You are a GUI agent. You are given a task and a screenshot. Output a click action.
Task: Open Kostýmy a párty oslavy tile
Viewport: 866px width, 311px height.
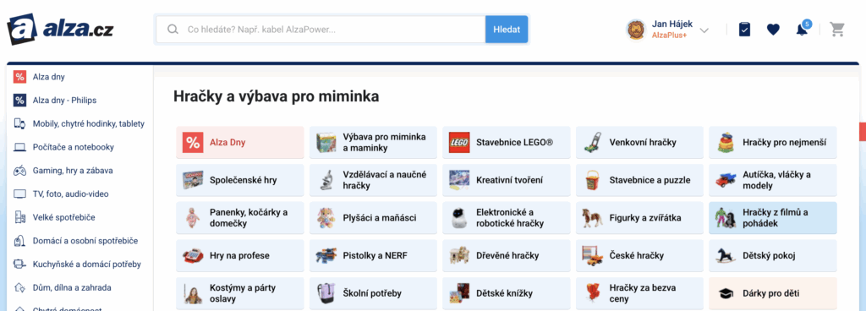pos(240,293)
